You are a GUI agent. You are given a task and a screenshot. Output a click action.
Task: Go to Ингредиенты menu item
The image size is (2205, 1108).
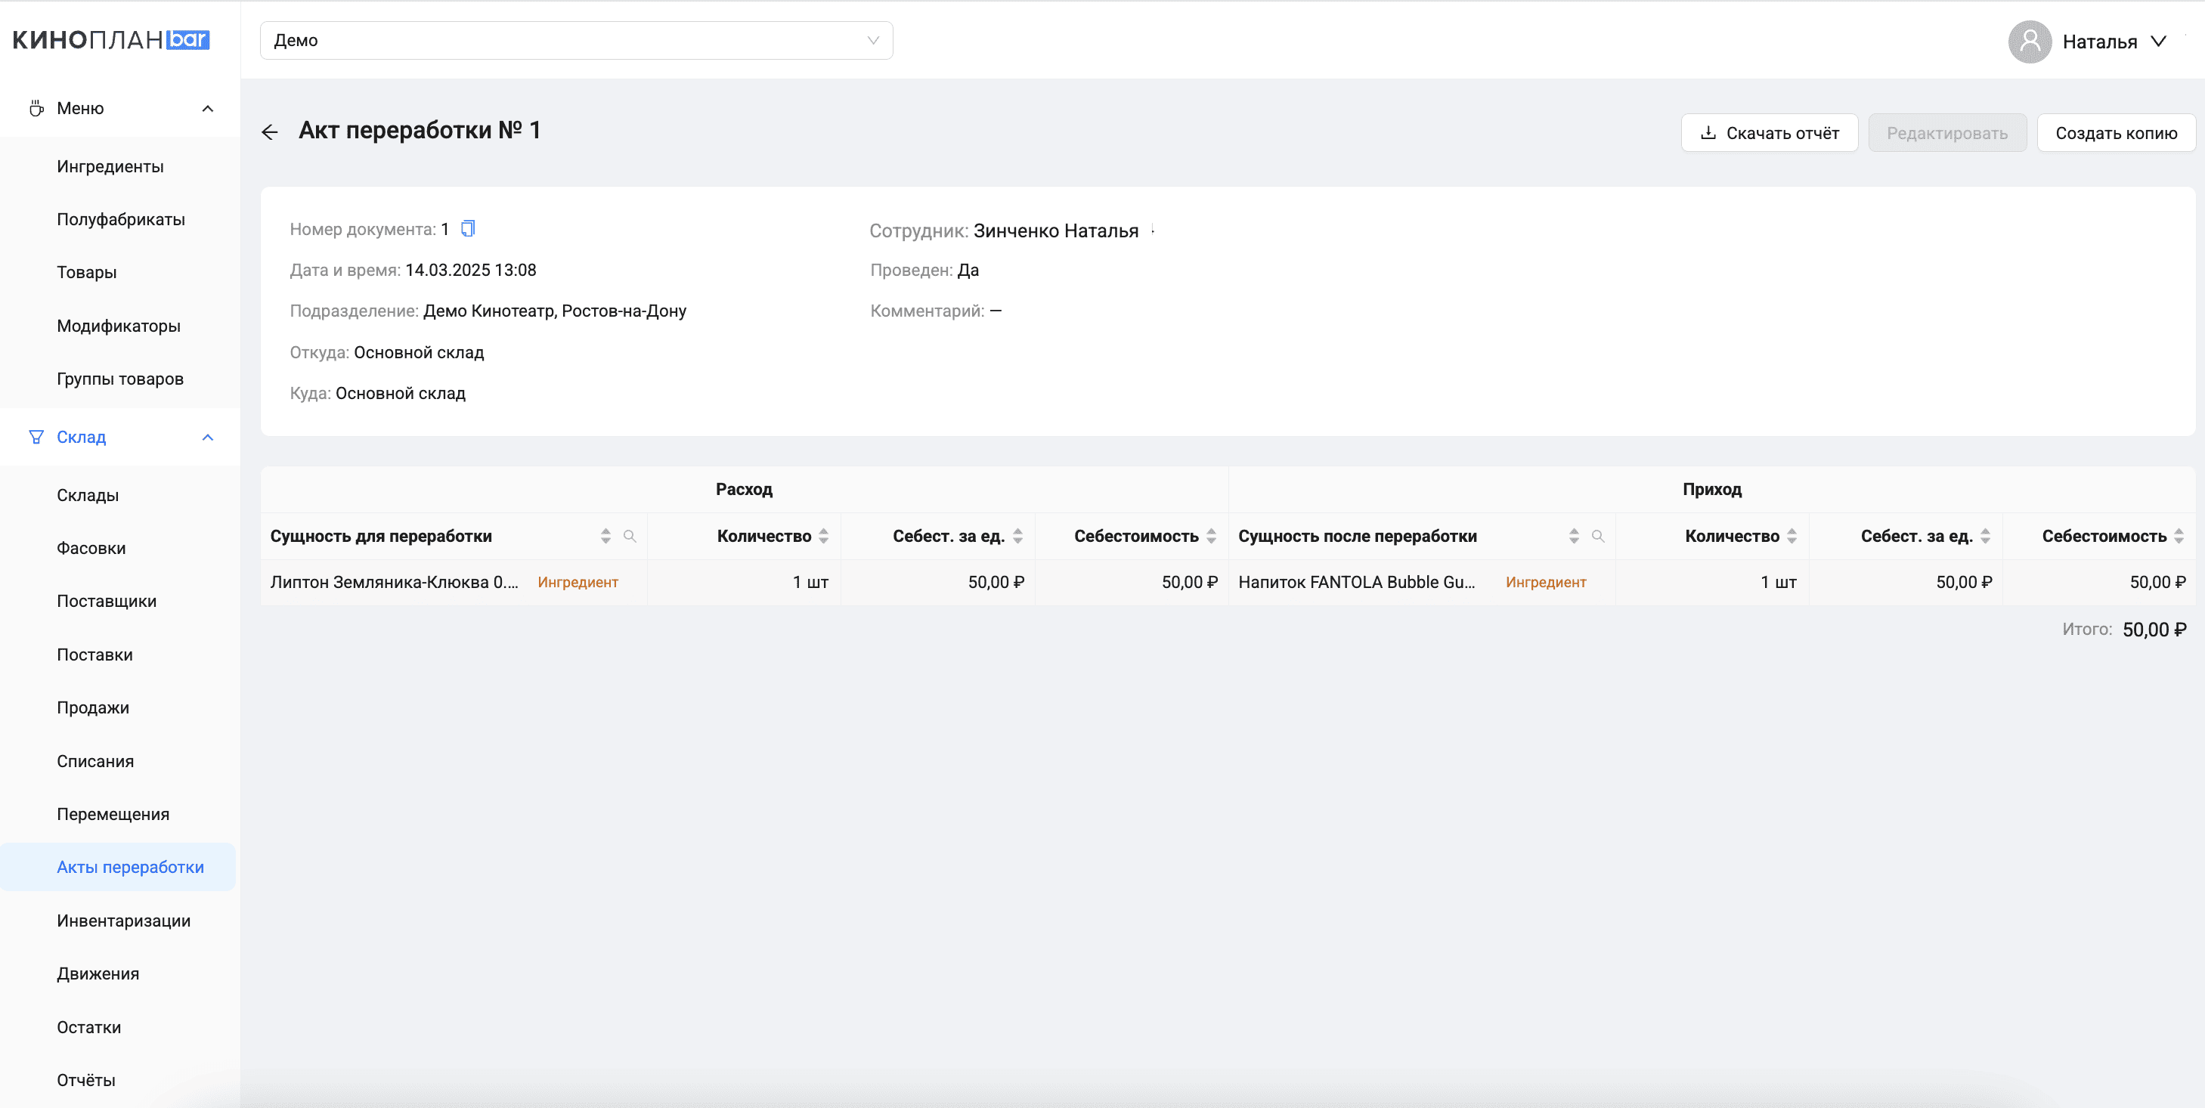tap(110, 167)
